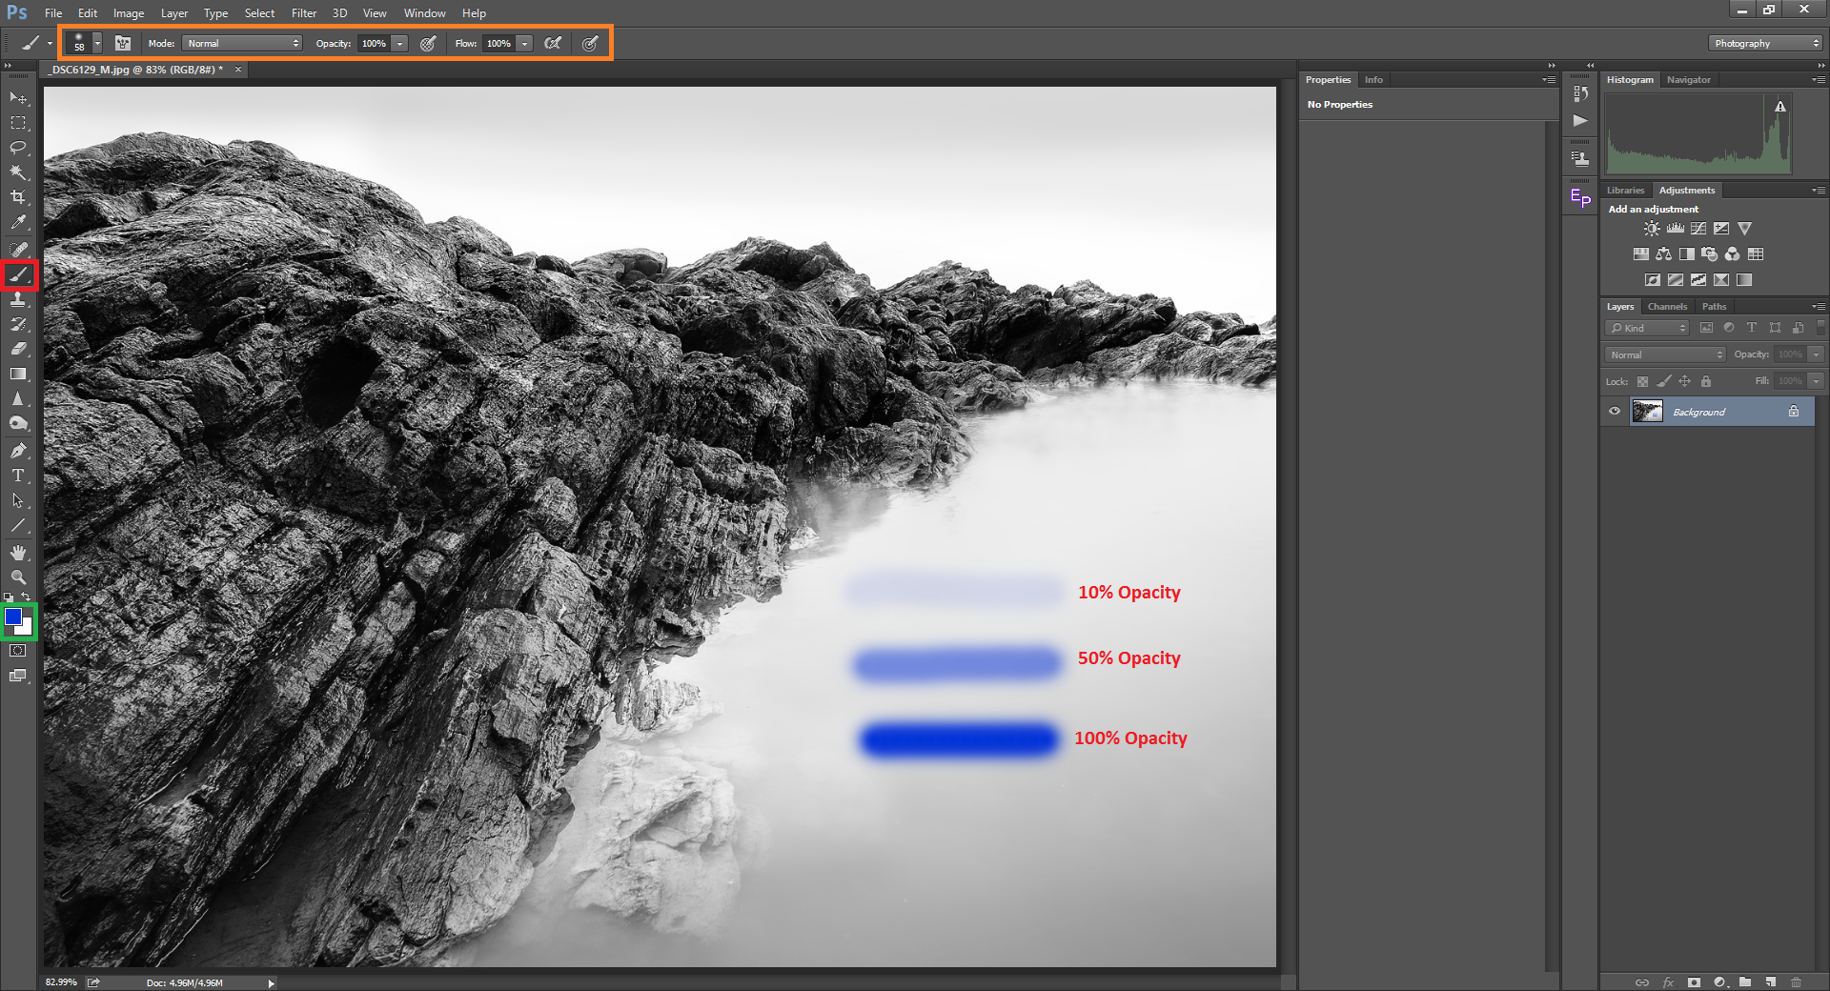Switch to the Libraries tab
1830x991 pixels.
tap(1625, 191)
